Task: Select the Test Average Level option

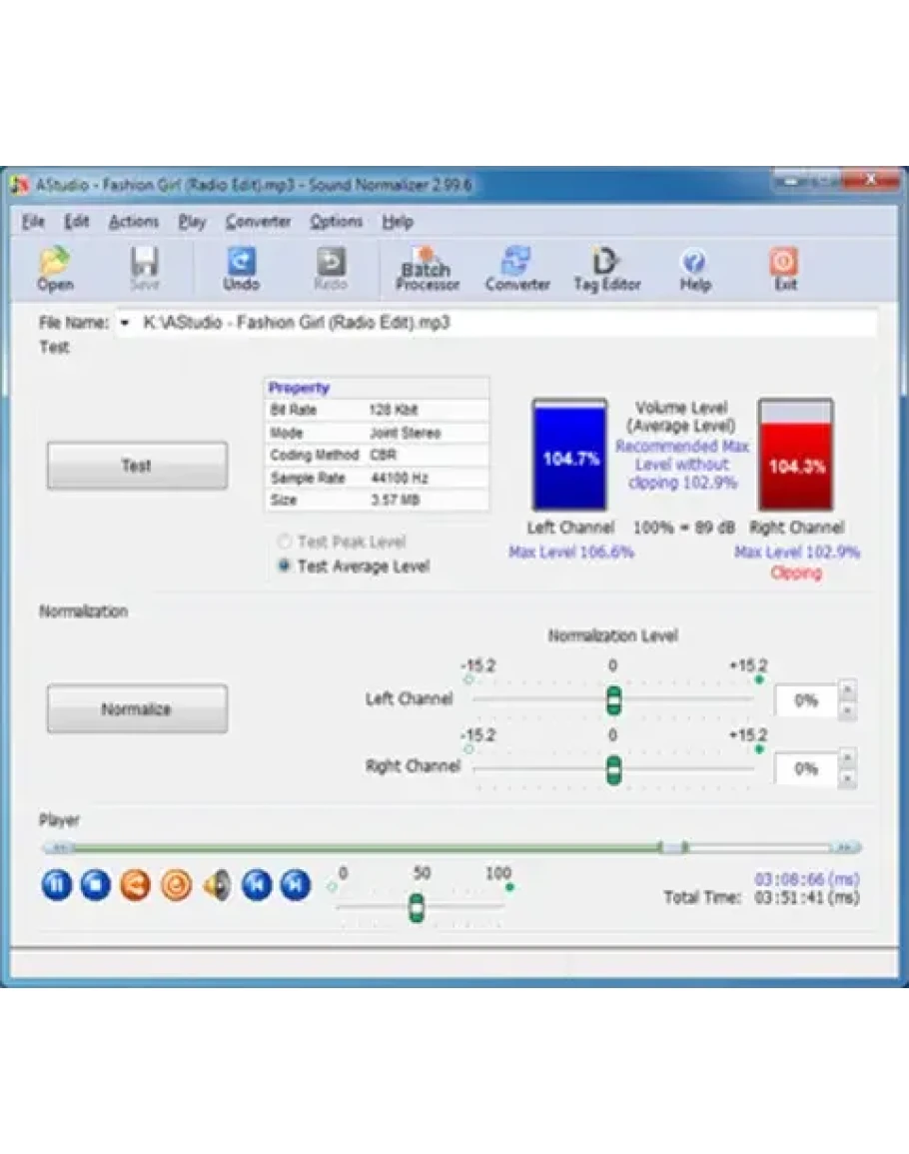Action: pyautogui.click(x=285, y=567)
